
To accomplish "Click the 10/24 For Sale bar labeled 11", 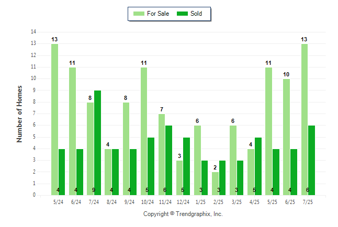I will (144, 131).
